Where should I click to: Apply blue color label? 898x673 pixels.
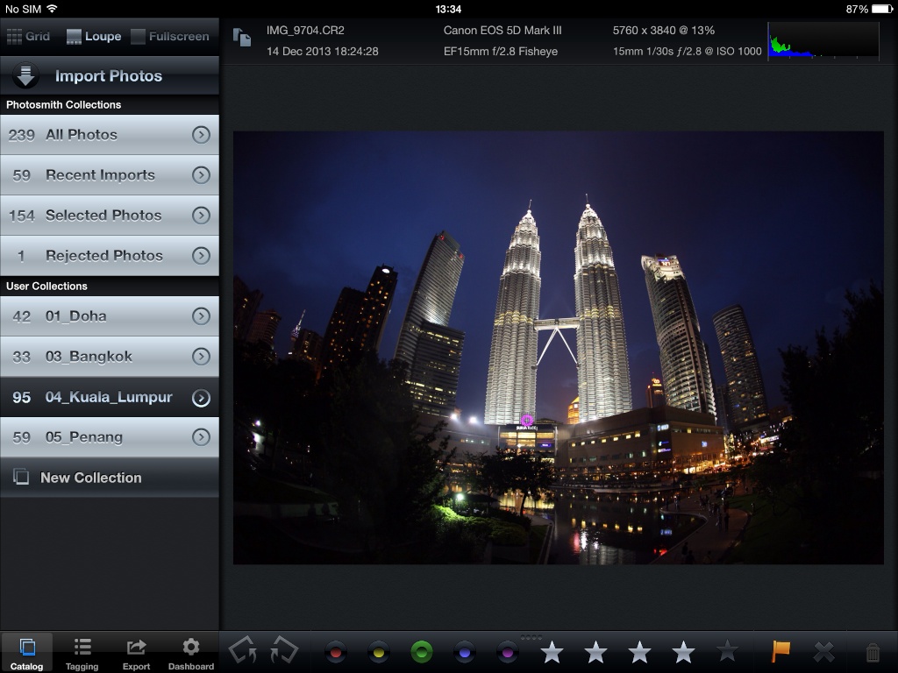[465, 652]
